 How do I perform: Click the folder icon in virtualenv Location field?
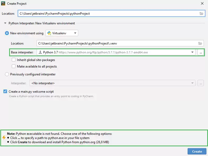200,43
